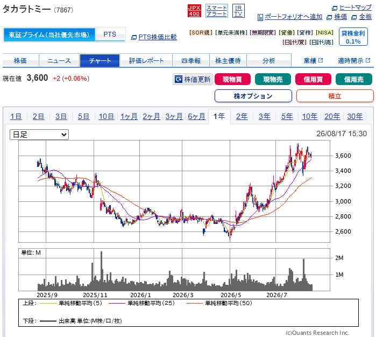Open 株オプション button

coord(253,96)
